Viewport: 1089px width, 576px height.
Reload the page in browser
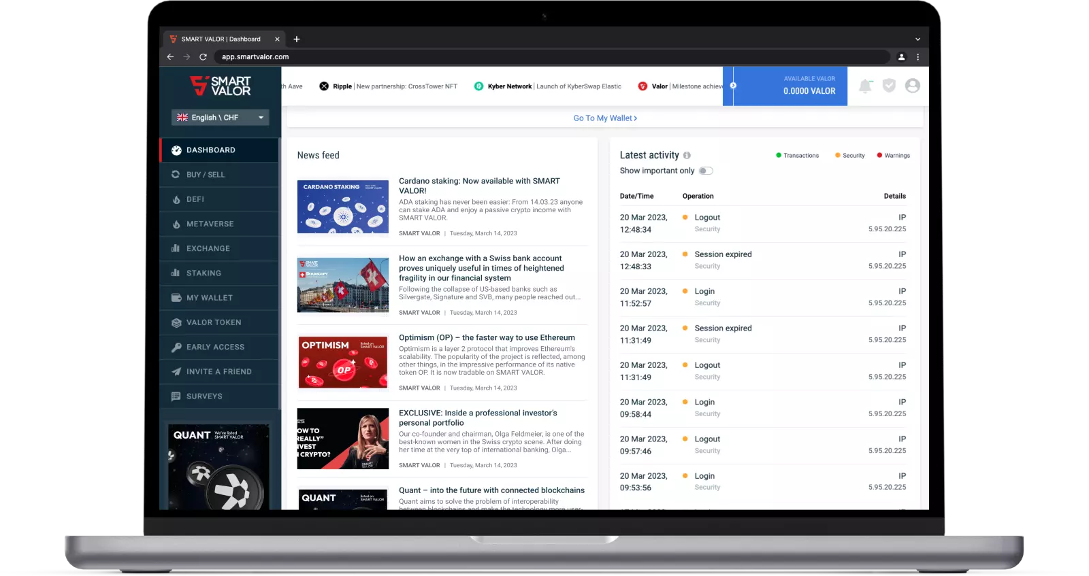tap(203, 57)
